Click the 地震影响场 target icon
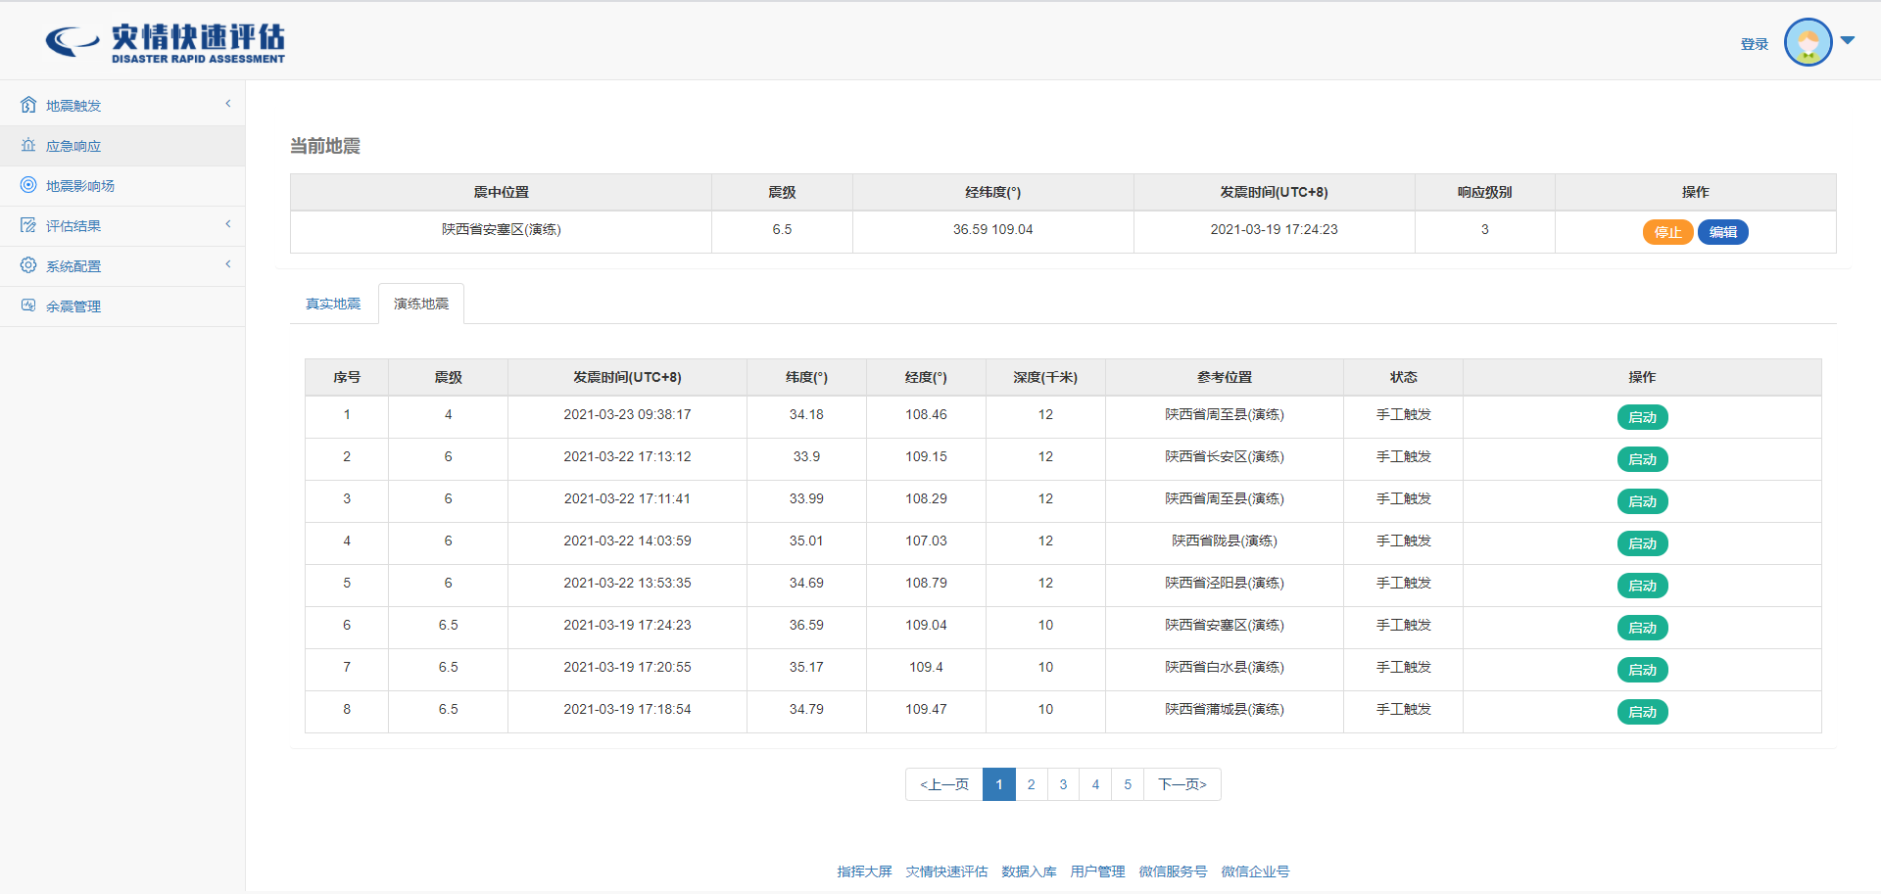The width and height of the screenshot is (1881, 894). [28, 185]
